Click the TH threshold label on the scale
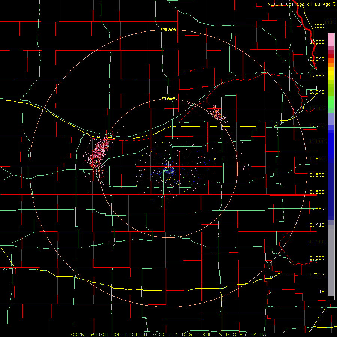This screenshot has height=337, width=337. point(322,292)
